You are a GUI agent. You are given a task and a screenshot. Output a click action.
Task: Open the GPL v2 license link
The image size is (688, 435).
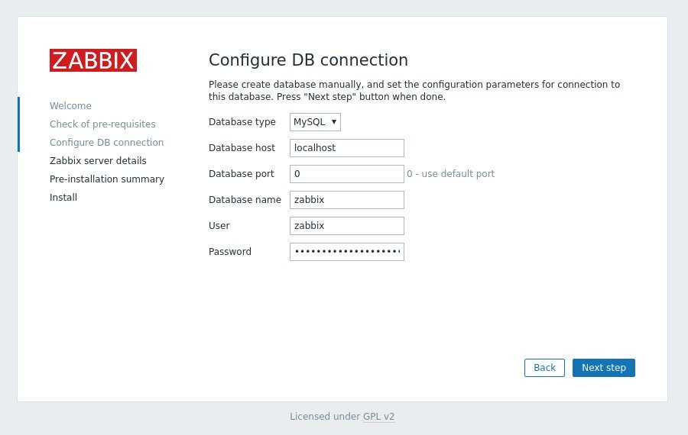coord(378,417)
